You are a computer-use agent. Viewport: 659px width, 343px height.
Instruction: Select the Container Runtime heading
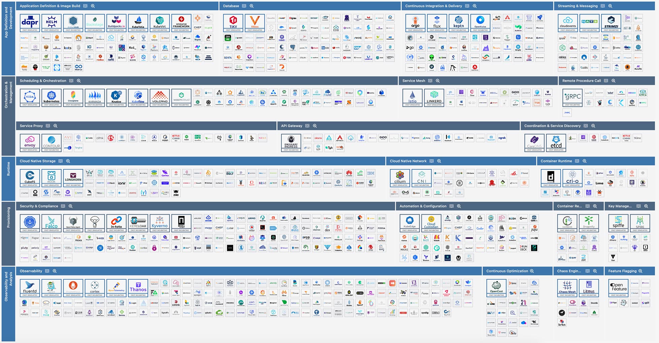tap(556, 161)
